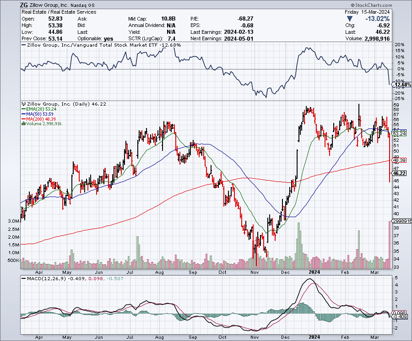Screen dimensions: 412x341
Task: Click the Last price 46.22 in header
Action: (383, 32)
